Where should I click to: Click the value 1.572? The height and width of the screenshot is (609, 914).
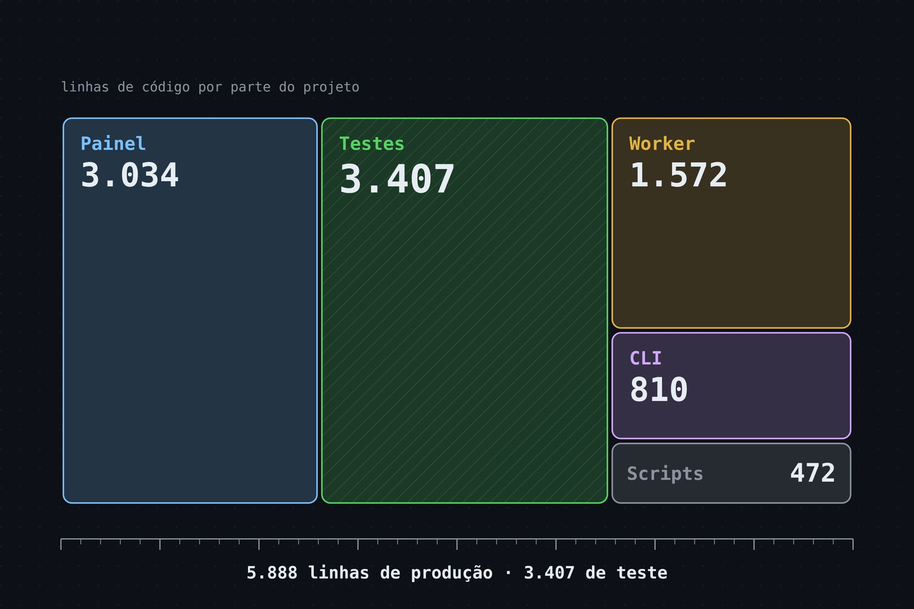click(x=678, y=175)
